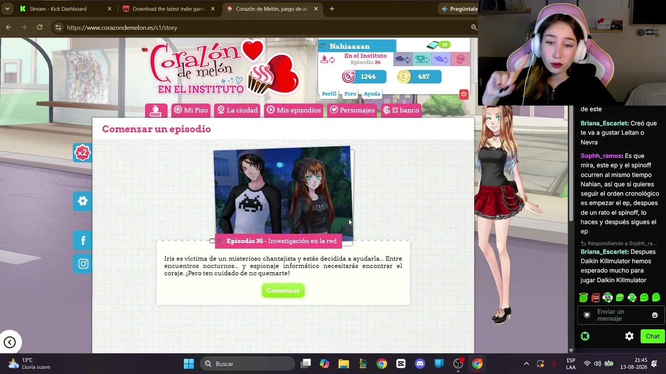Switch to the teacup game icon

point(422,60)
